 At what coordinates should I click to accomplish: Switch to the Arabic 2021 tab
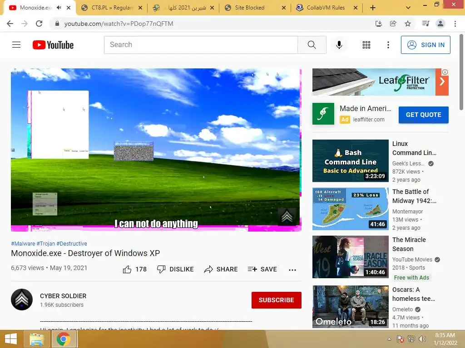183,8
